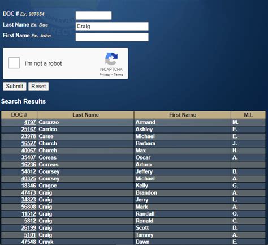Screen dimensions: 268x245
Task: Click the Search Results heading
Action: pyautogui.click(x=23, y=101)
